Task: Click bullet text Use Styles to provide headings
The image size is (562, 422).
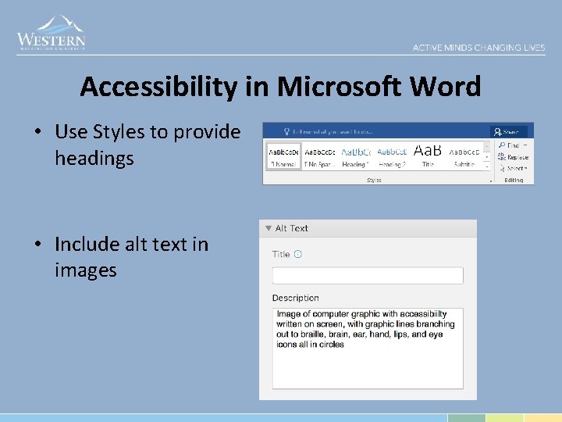Action: click(148, 145)
